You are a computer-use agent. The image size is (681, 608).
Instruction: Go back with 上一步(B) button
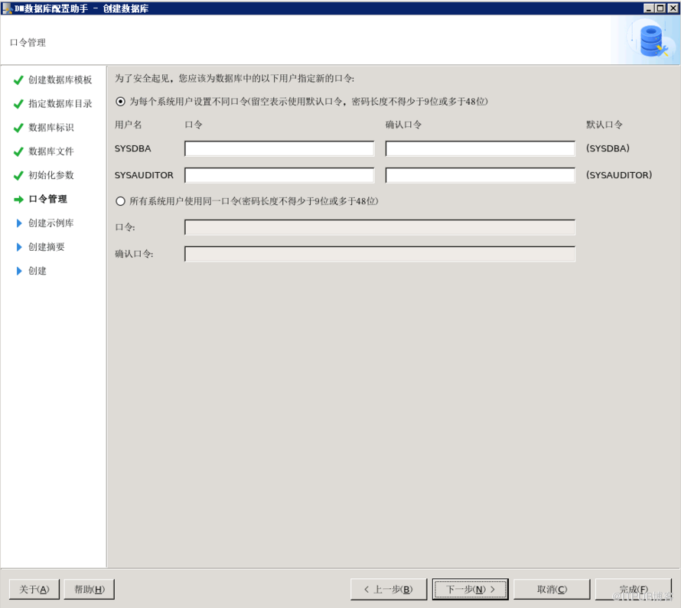click(x=389, y=590)
